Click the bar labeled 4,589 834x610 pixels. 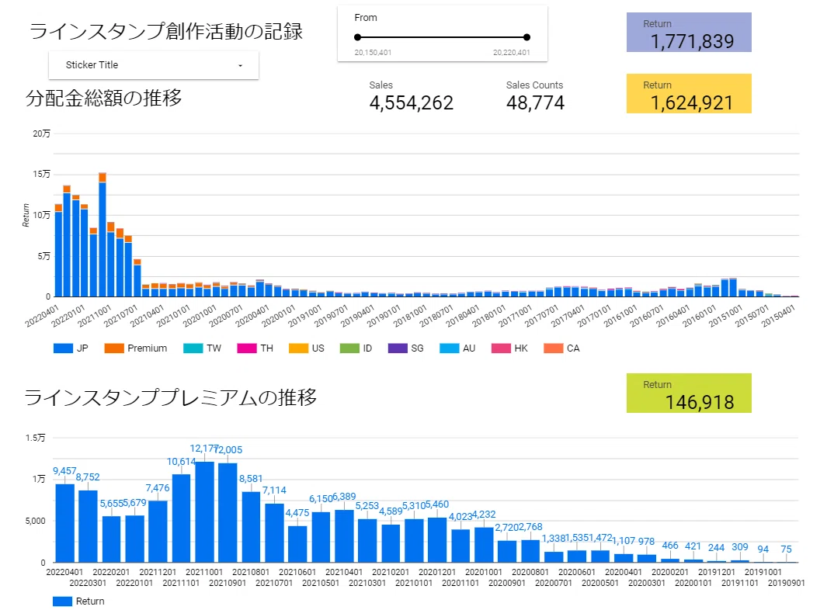[x=391, y=543]
